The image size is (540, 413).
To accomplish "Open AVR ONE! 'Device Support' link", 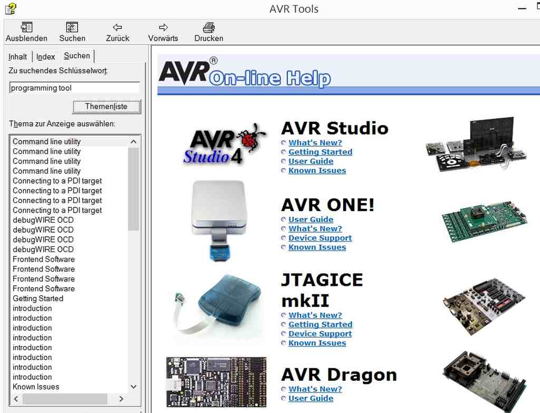I will pyautogui.click(x=320, y=238).
